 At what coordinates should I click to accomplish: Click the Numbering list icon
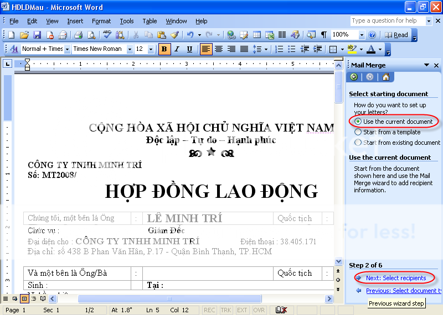click(x=279, y=49)
